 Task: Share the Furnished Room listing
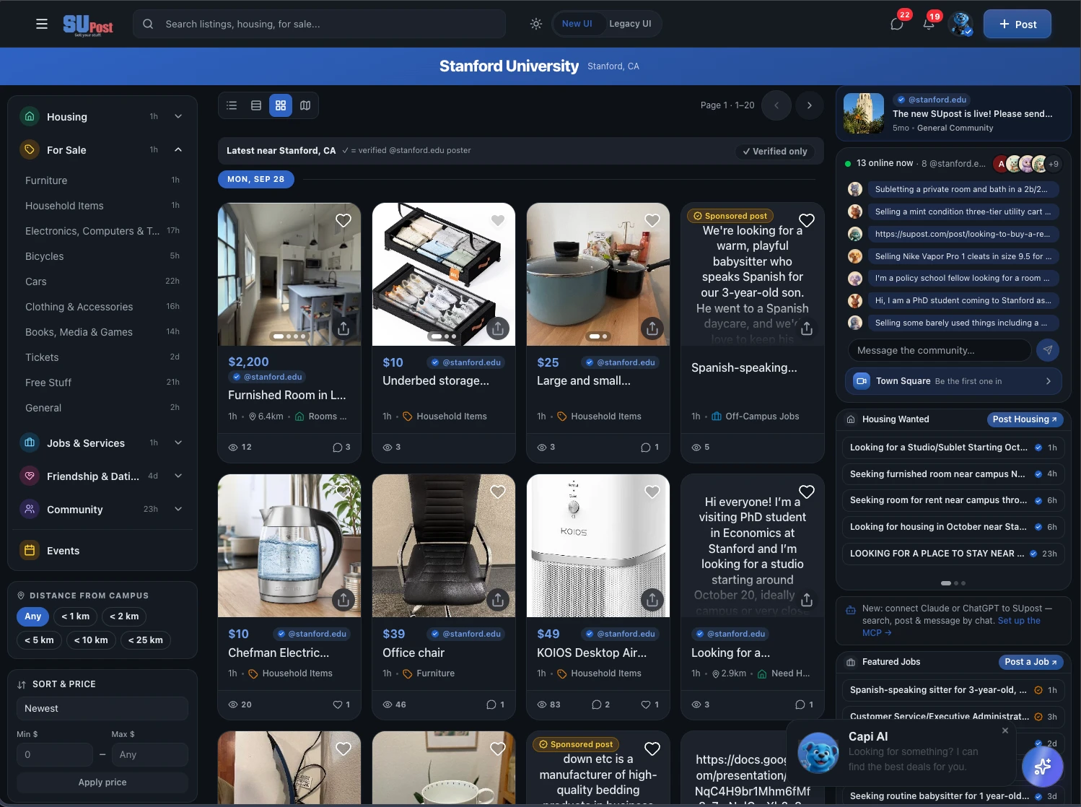(343, 328)
